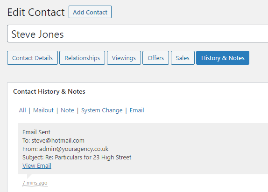This screenshot has width=268, height=192.
Task: Filter history by Mailout
Action: click(x=43, y=110)
